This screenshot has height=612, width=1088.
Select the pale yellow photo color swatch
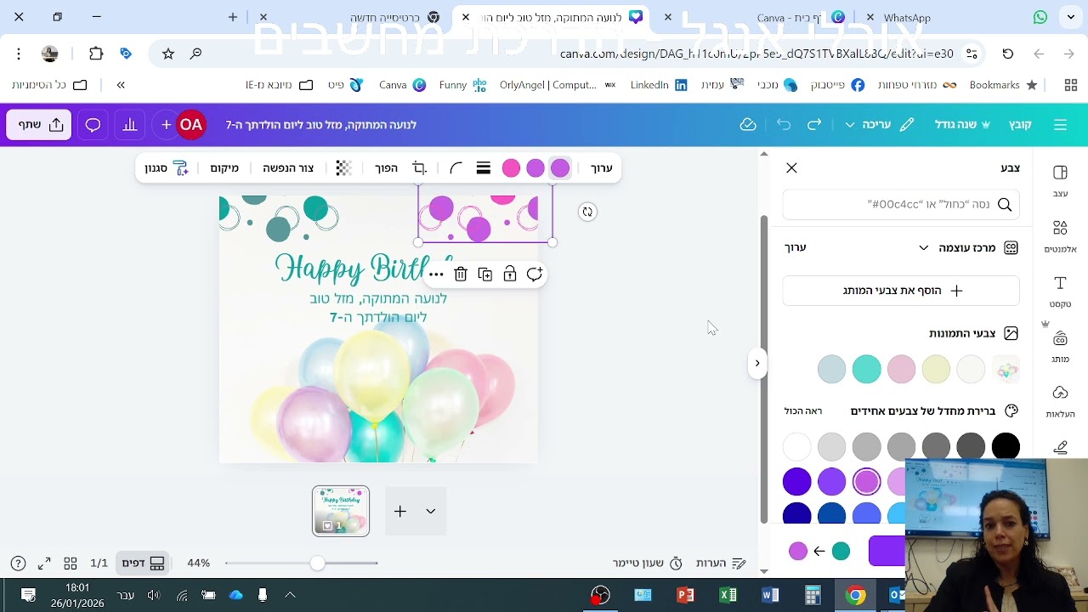click(936, 369)
